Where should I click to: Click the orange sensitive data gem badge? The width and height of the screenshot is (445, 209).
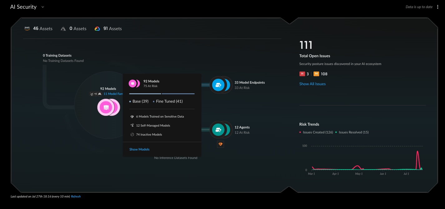[220, 144]
